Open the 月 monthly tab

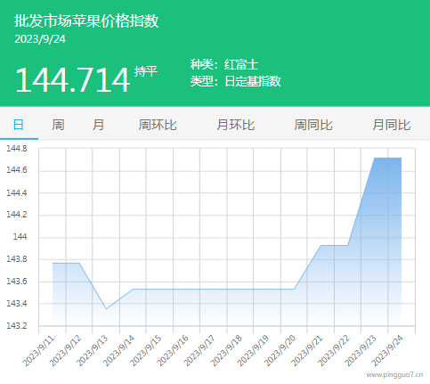click(x=98, y=125)
